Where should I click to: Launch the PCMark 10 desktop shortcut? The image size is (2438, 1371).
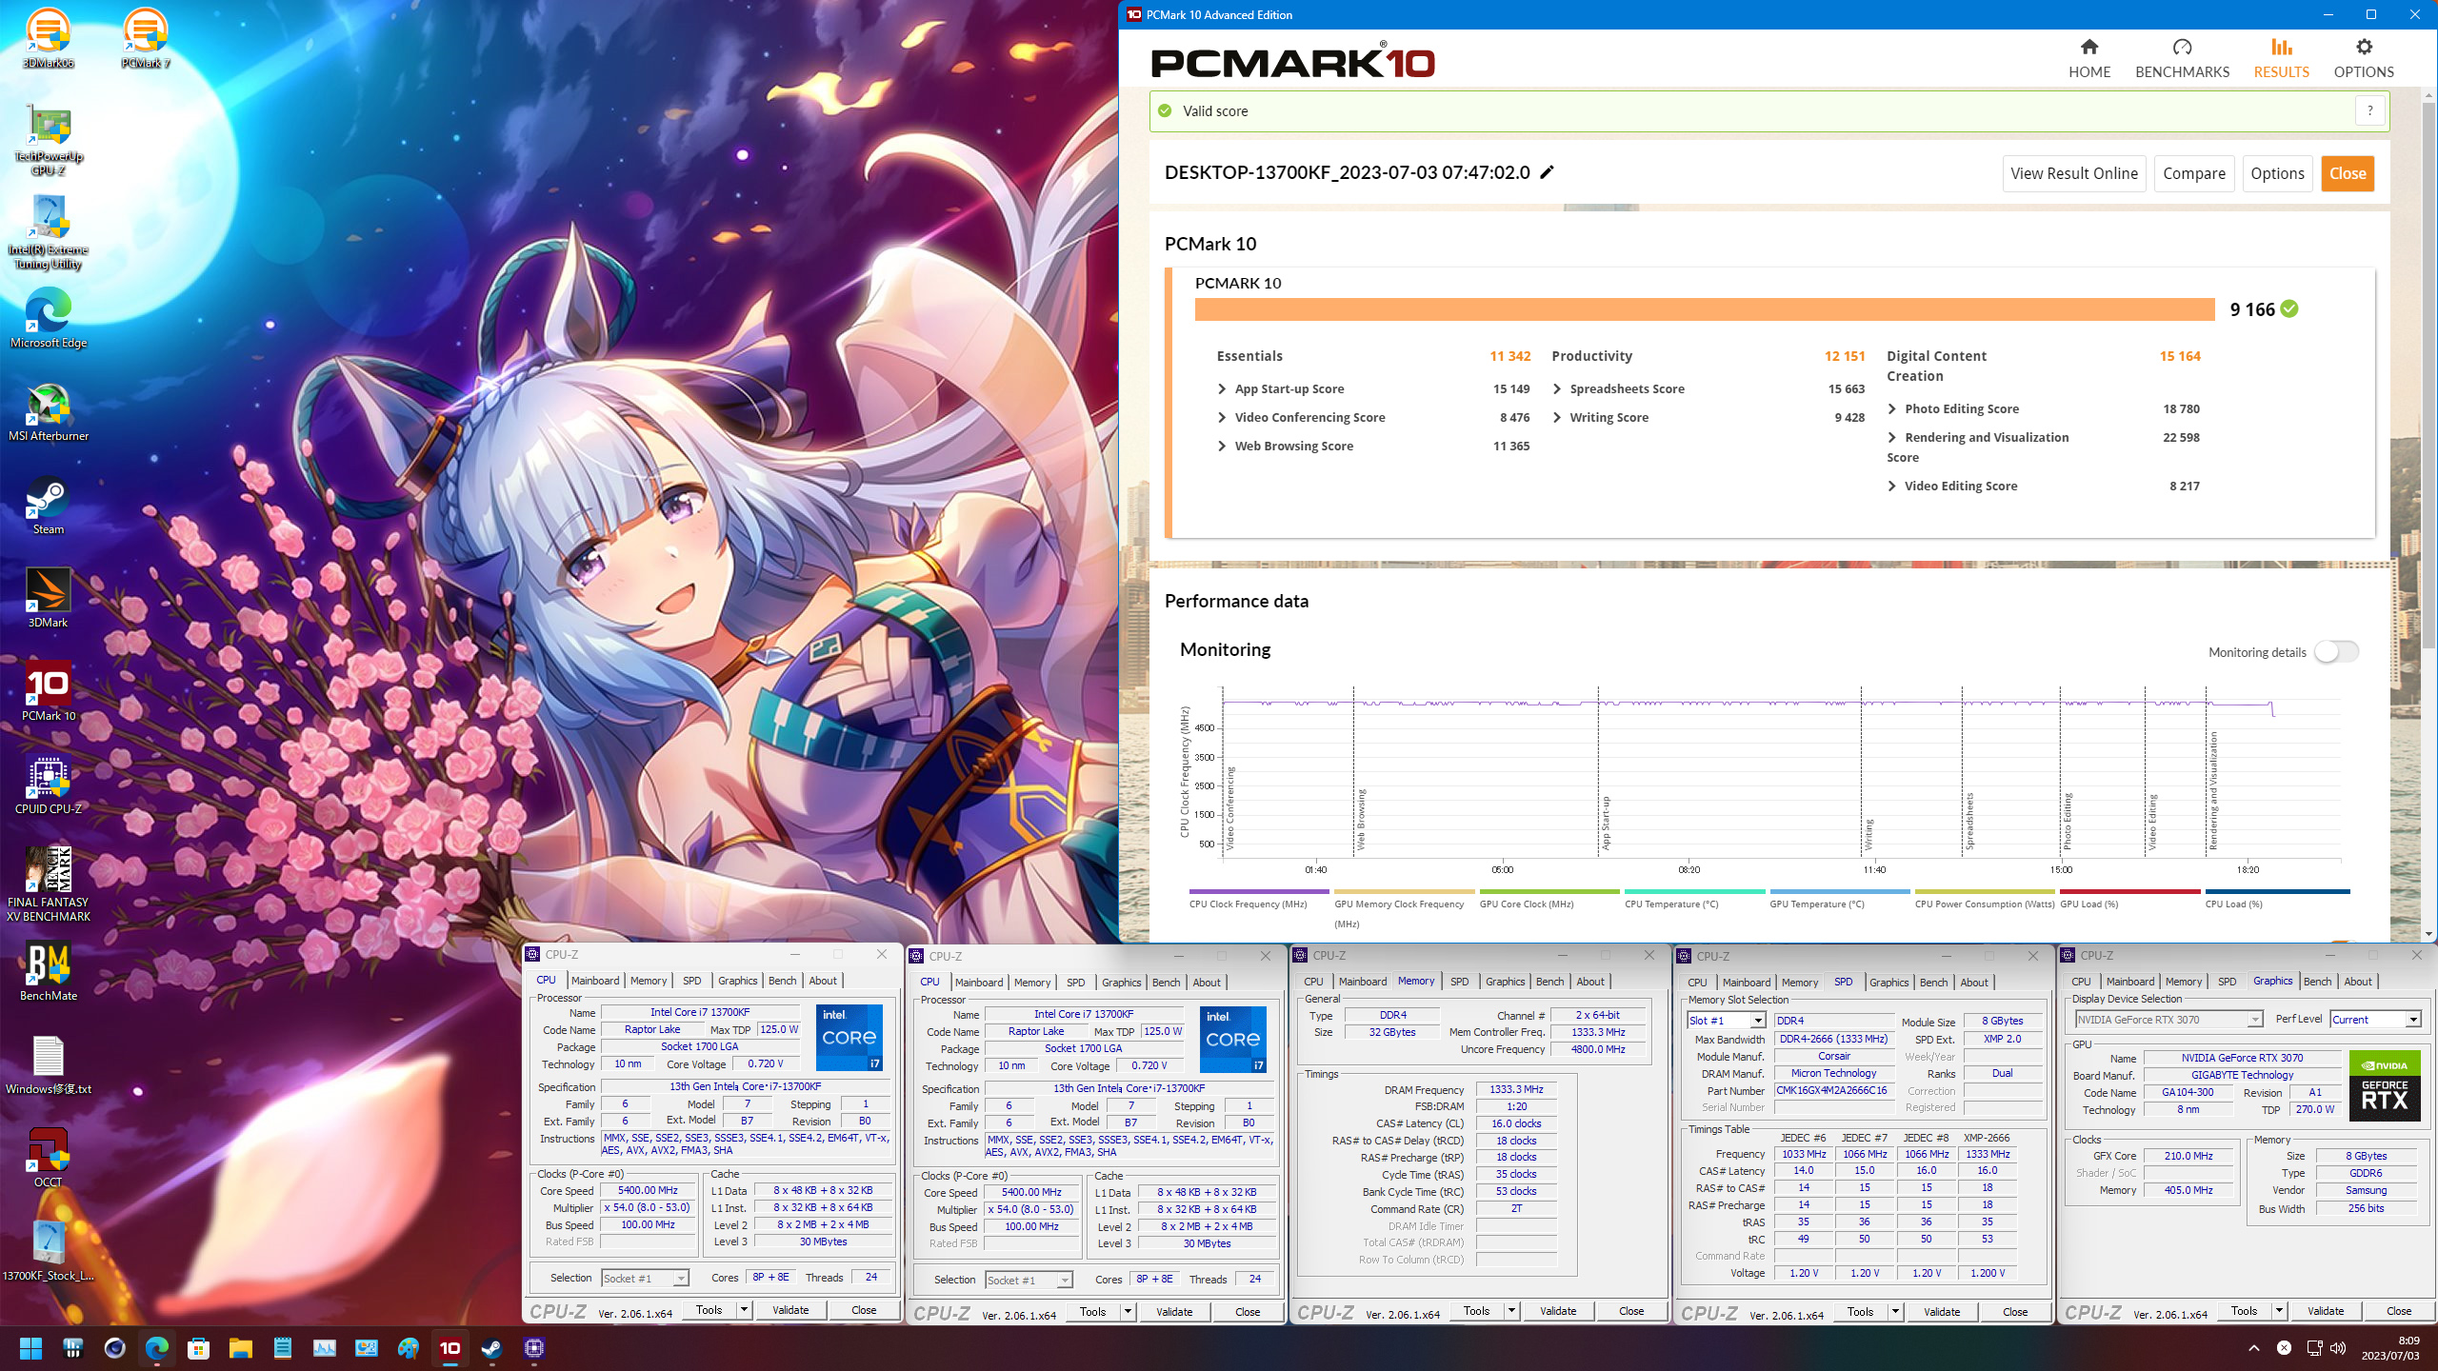coord(48,692)
